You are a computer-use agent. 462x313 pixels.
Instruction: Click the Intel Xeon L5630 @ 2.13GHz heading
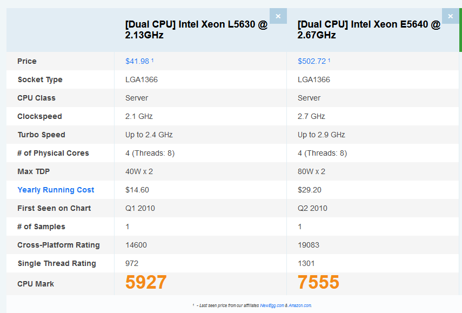196,30
